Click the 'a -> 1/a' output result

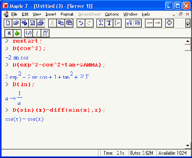pos(14,98)
